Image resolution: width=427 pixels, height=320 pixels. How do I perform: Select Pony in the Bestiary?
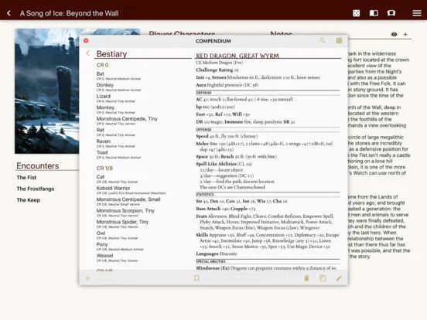pyautogui.click(x=120, y=247)
